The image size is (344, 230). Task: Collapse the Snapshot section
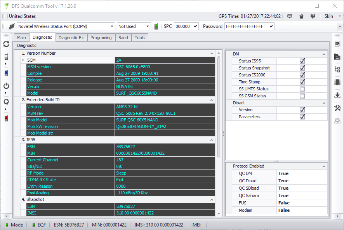pos(212,199)
